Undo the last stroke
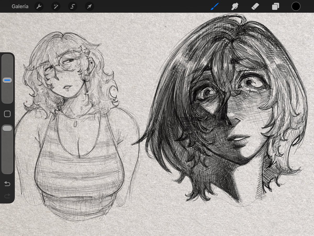Image resolution: width=314 pixels, height=236 pixels. (x=7, y=184)
